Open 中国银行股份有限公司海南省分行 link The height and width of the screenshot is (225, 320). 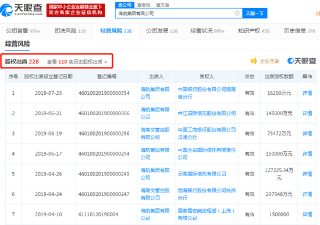pyautogui.click(x=207, y=93)
